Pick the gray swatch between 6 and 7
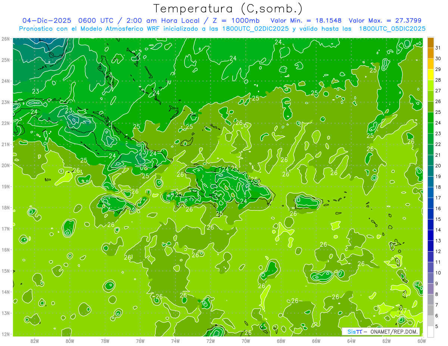Viewport: 448px width, 346px height. (430, 311)
